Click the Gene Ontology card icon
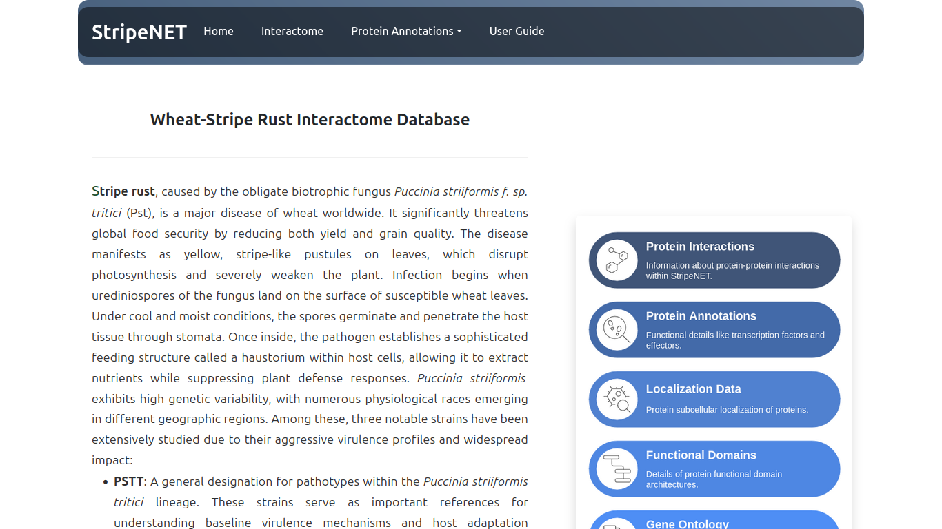Viewport: 942px width, 529px height. 617,525
